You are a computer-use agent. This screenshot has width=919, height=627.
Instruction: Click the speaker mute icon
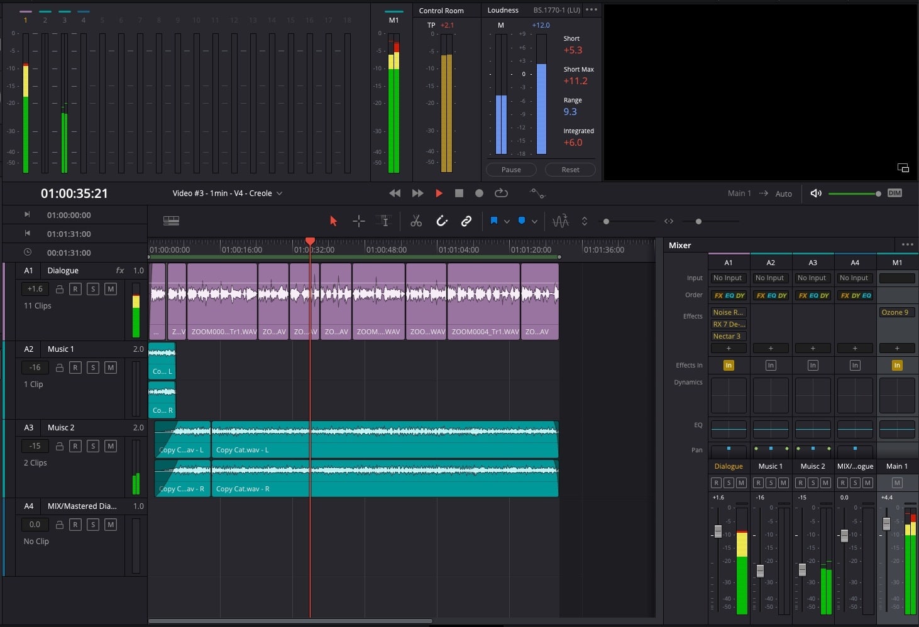click(816, 194)
